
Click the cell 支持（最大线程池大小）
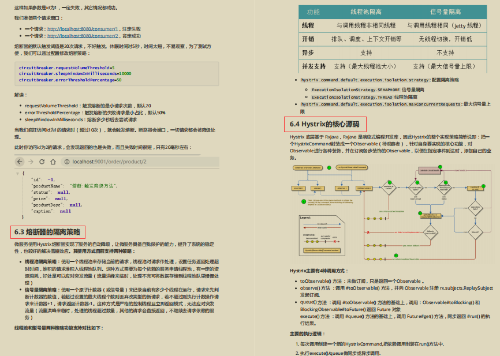[x=366, y=66]
